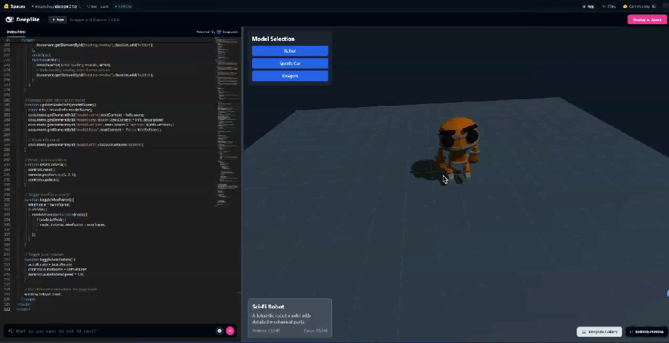
Task: Switch to the App tab
Action: click(588, 6)
